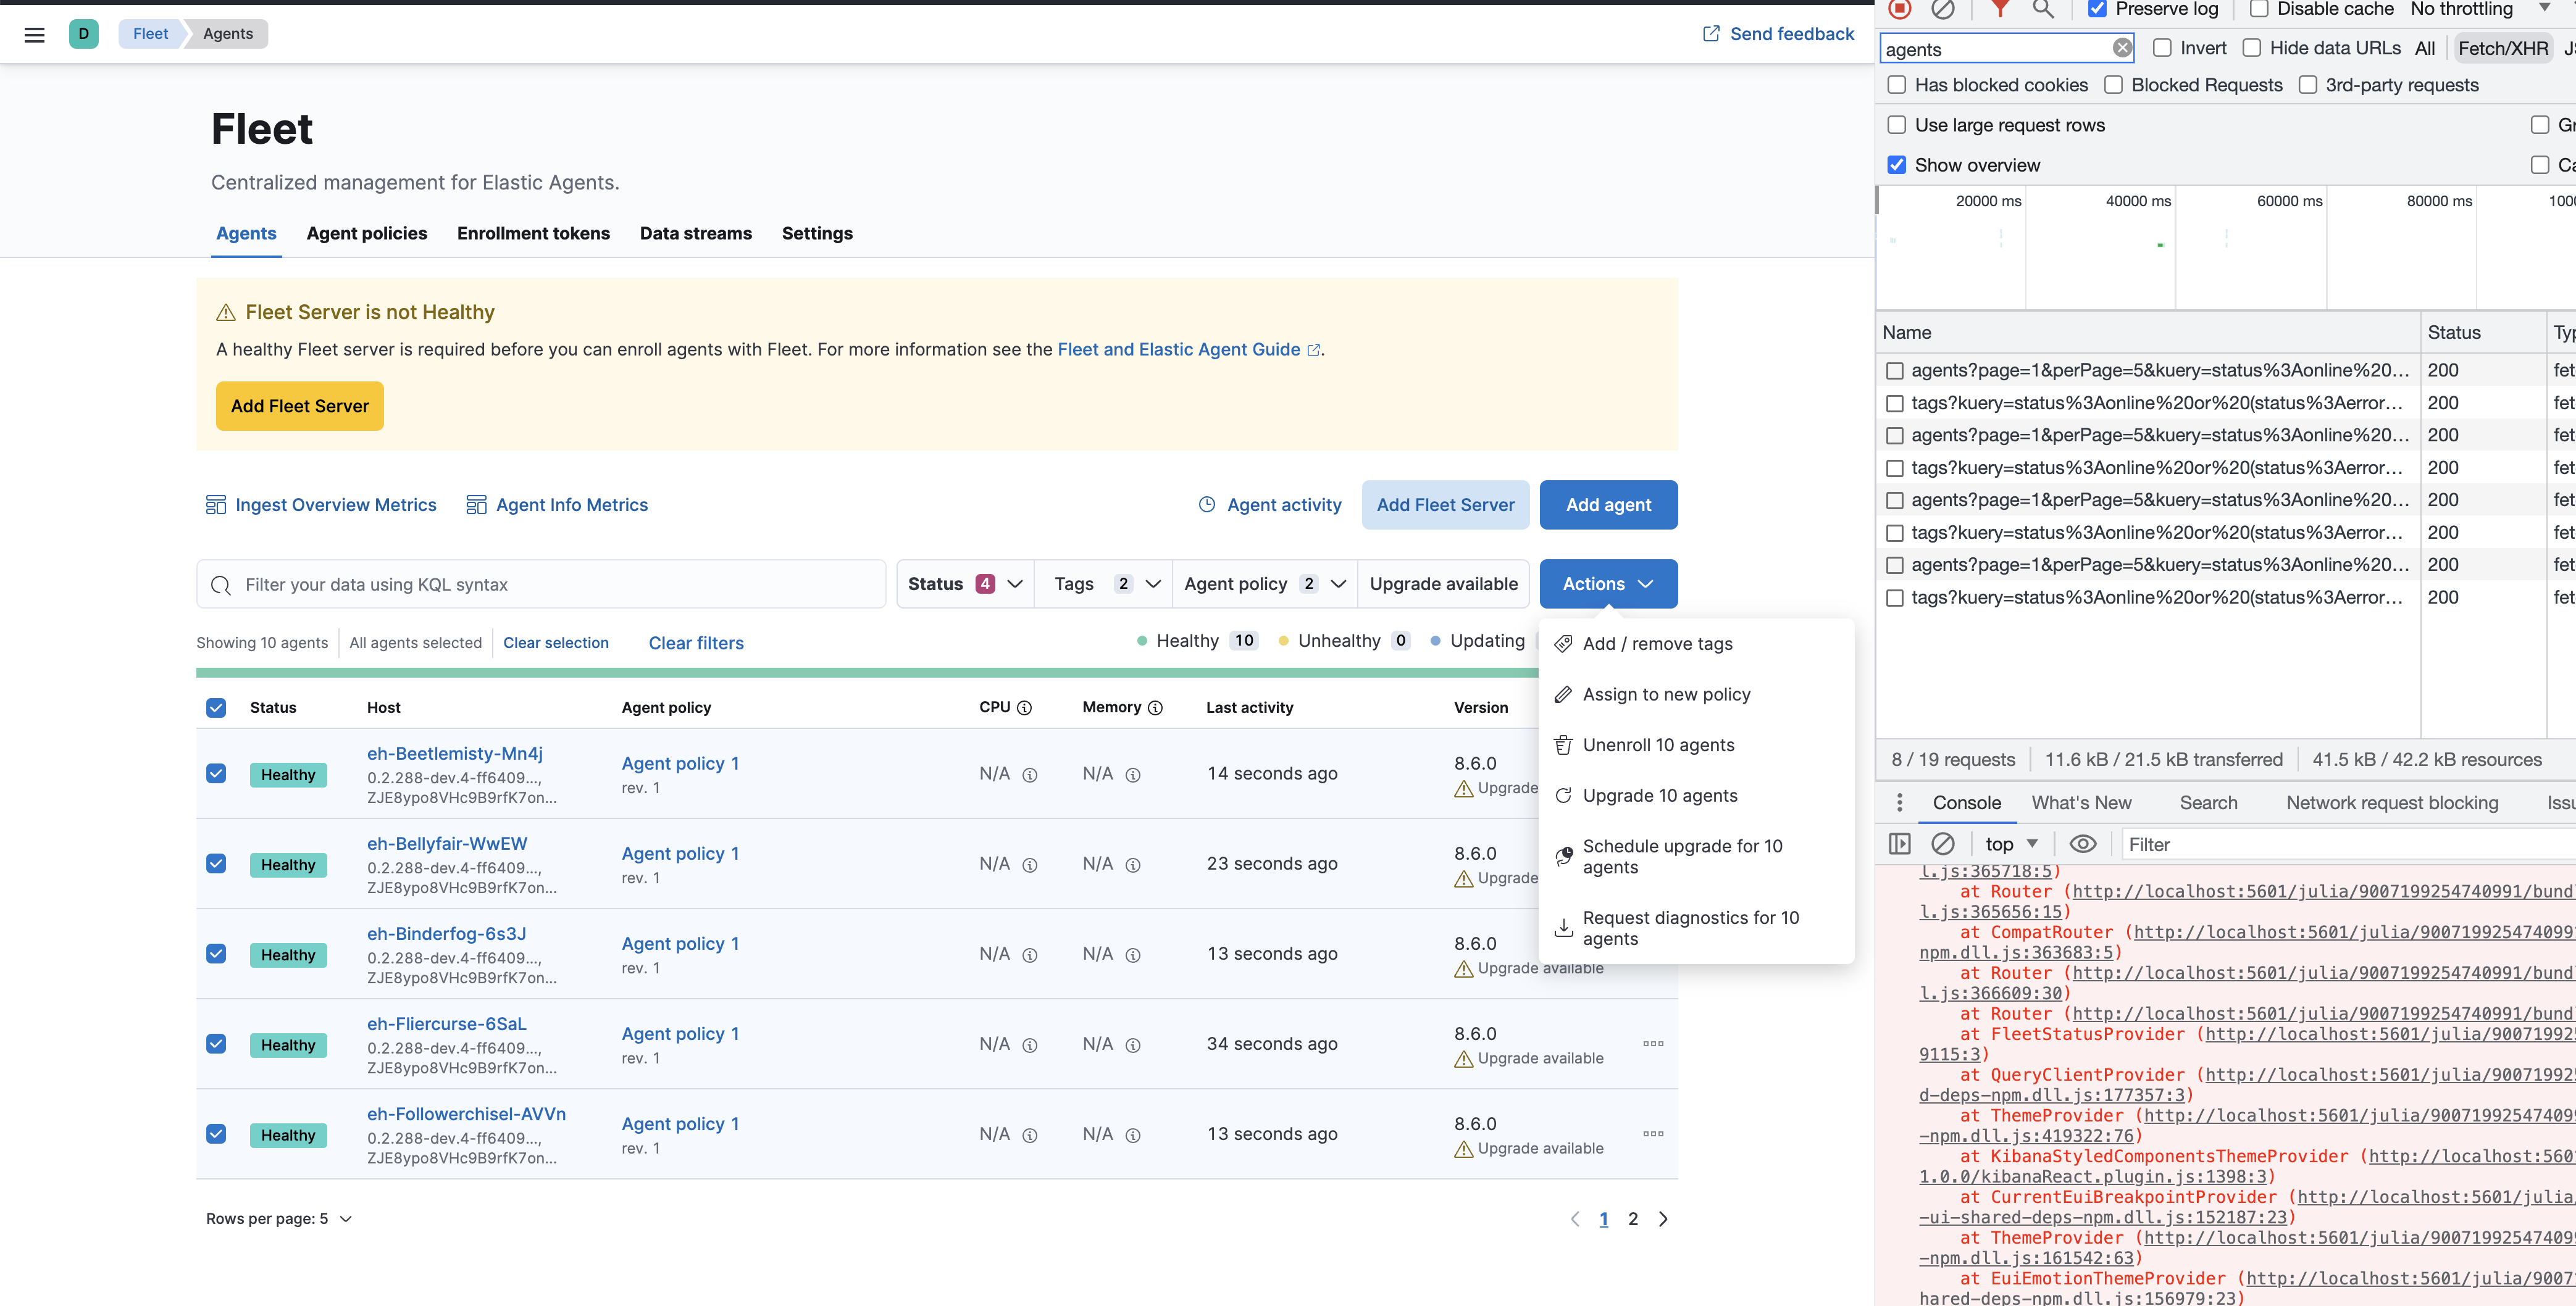Select Add / remove tags menu item
2576x1306 pixels.
click(x=1696, y=644)
